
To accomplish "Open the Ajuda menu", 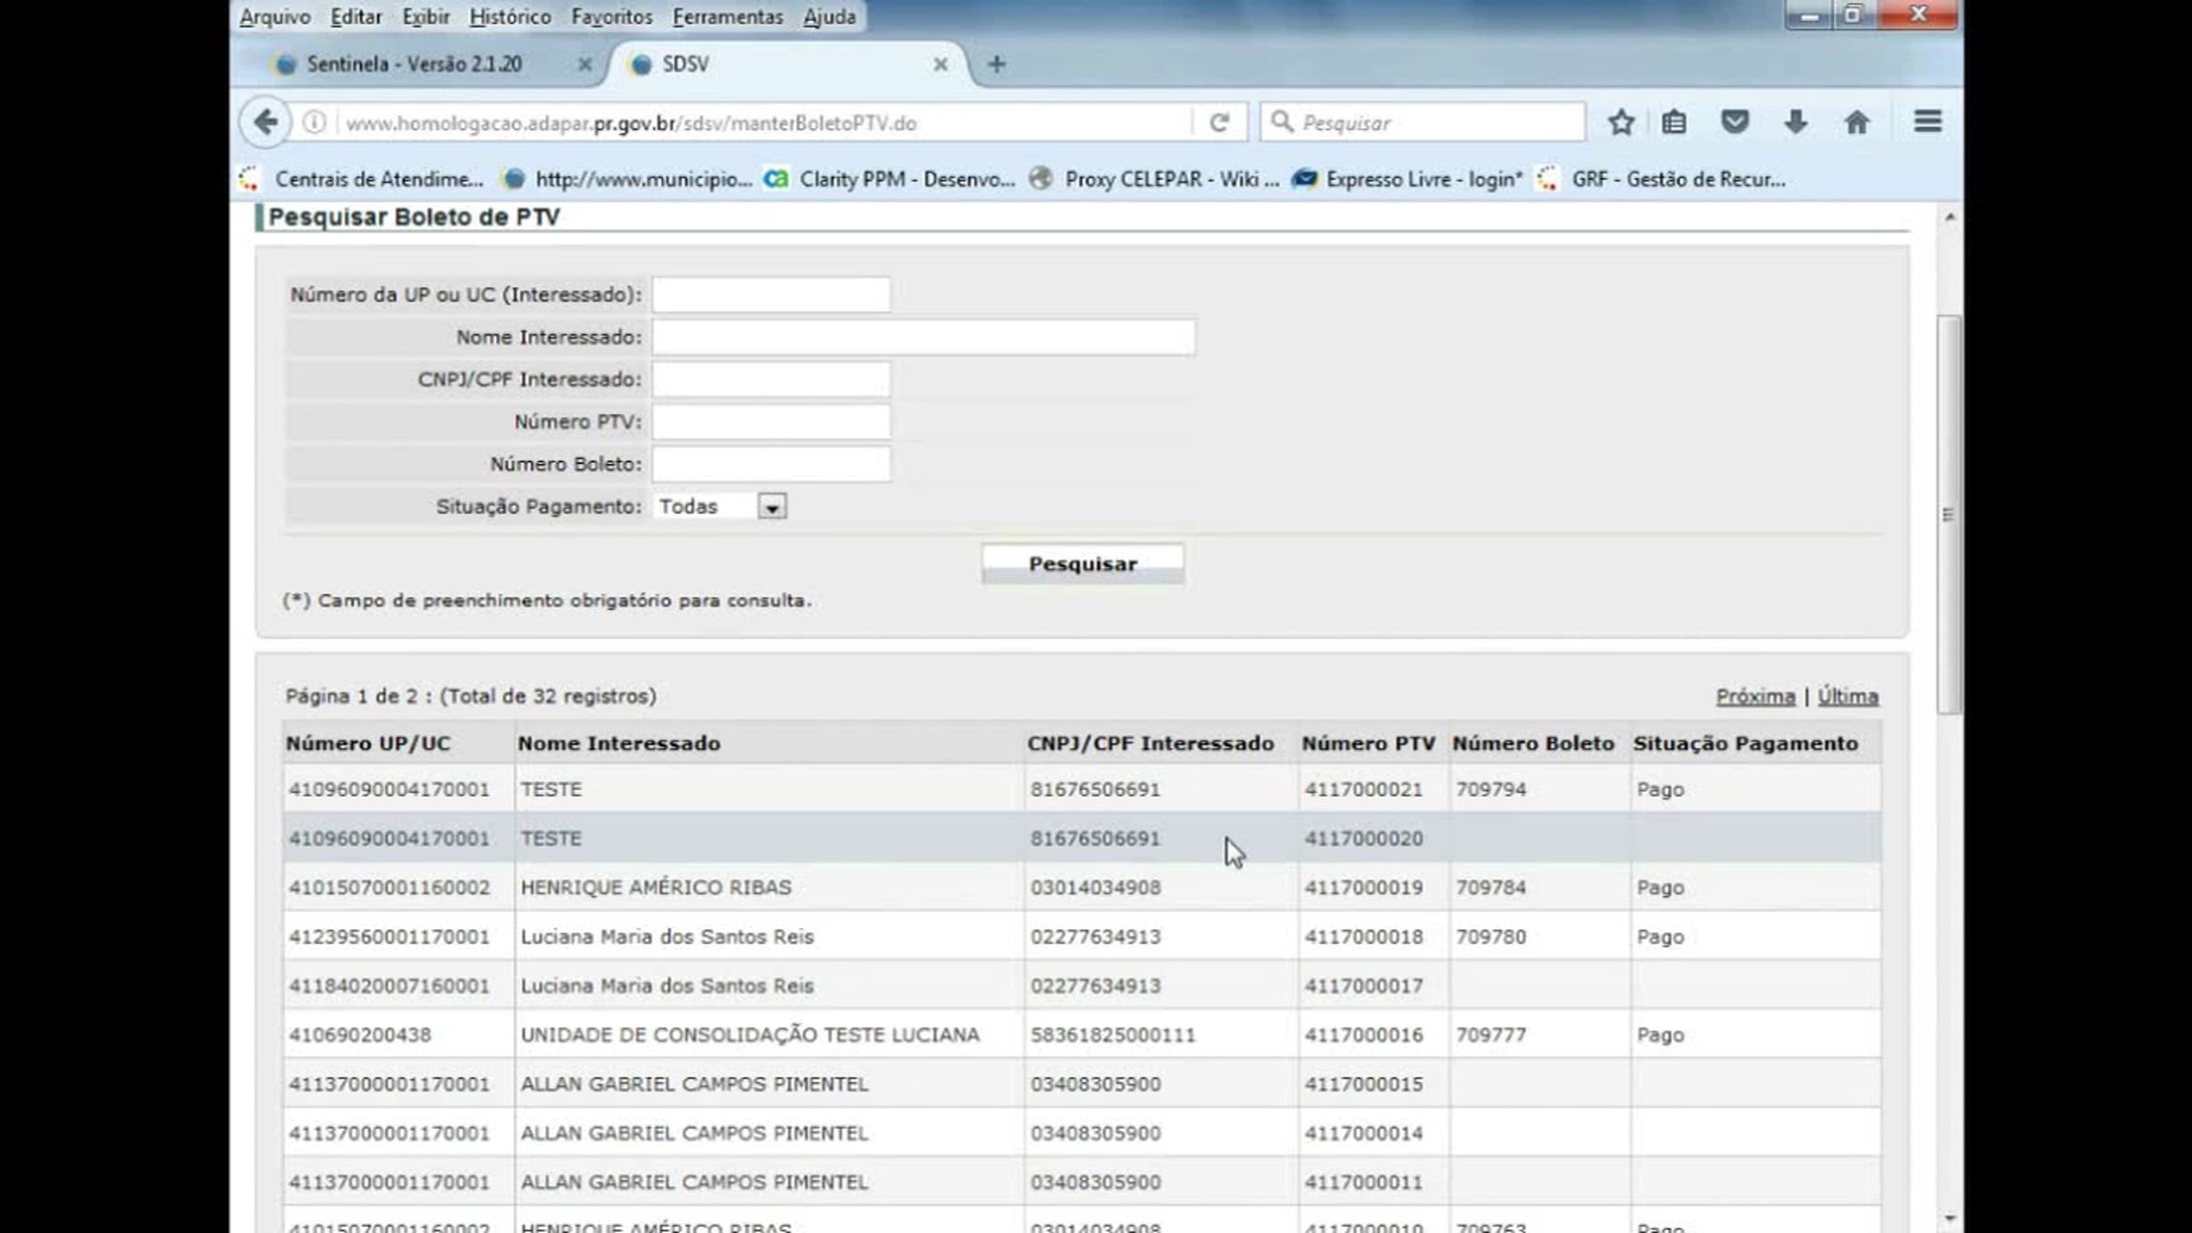I will (x=829, y=16).
